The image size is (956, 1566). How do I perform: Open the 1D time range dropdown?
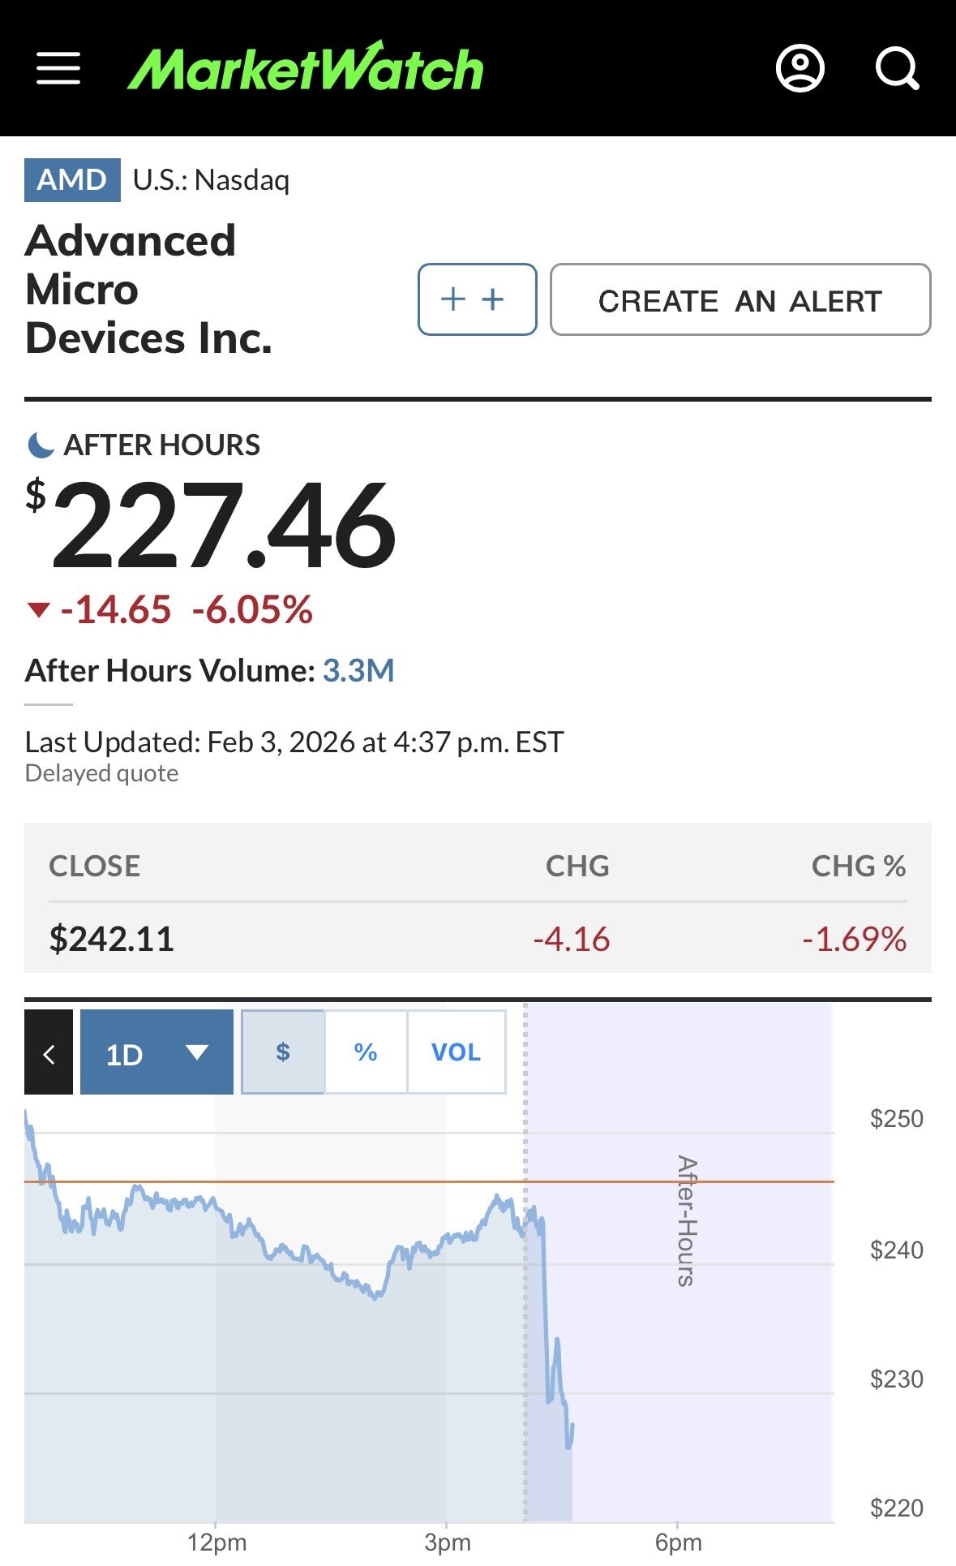(156, 1052)
